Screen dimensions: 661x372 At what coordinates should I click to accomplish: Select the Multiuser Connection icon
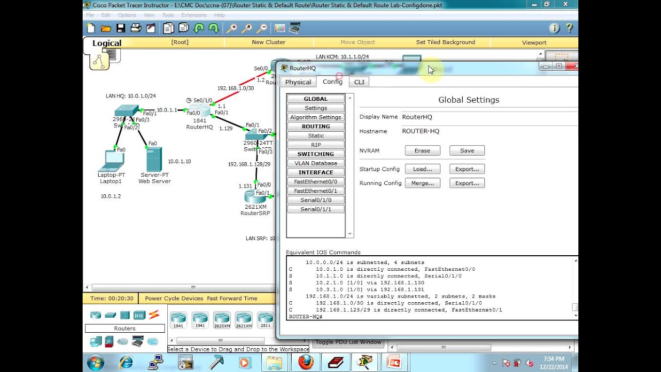point(152,342)
